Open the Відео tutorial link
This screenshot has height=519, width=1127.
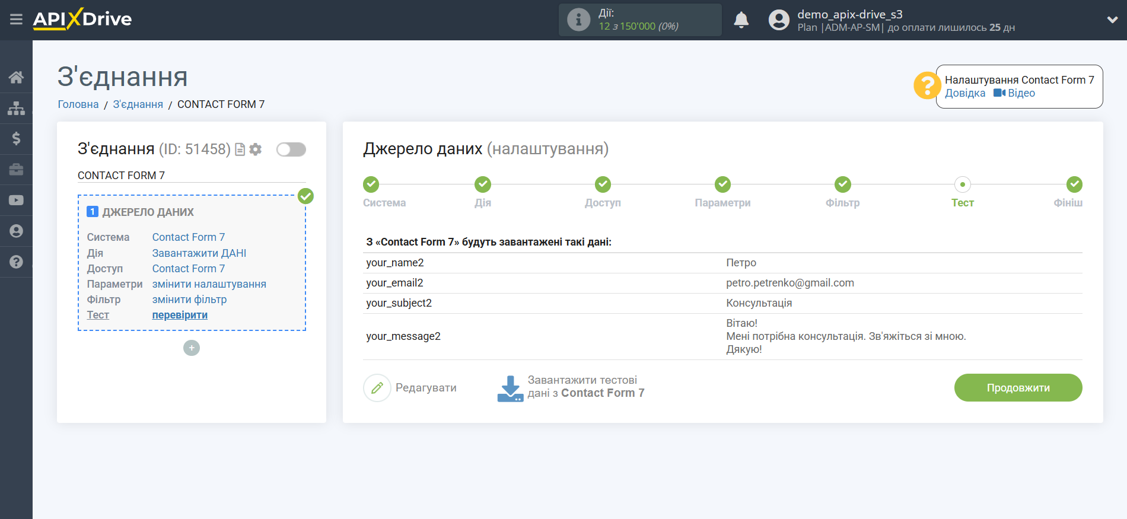1014,93
